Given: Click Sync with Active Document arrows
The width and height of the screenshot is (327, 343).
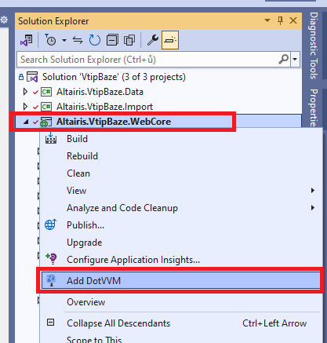Looking at the screenshot, I should [78, 40].
